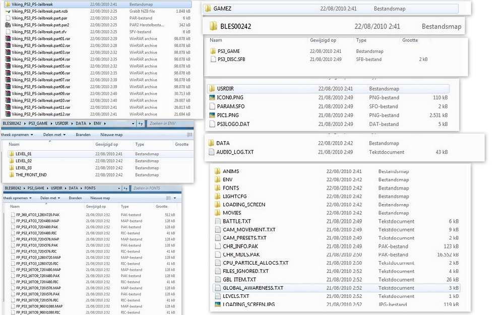Image resolution: width=504 pixels, height=315 pixels.
Task: Select the part.par2 recovery file icon
Action: coord(7,25)
